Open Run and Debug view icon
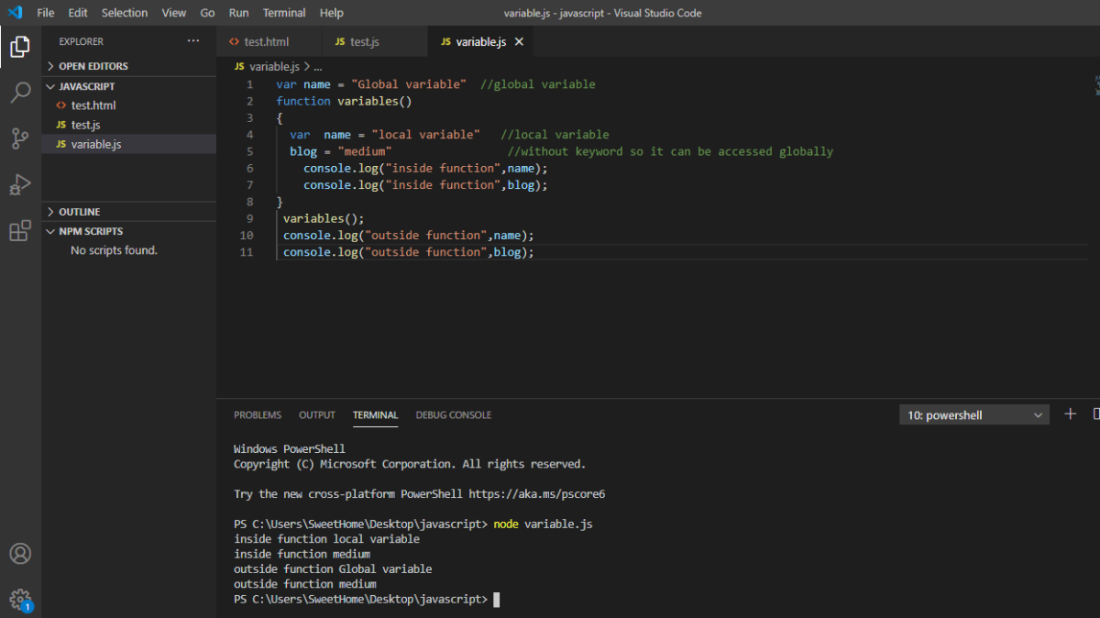1100x618 pixels. [x=20, y=184]
